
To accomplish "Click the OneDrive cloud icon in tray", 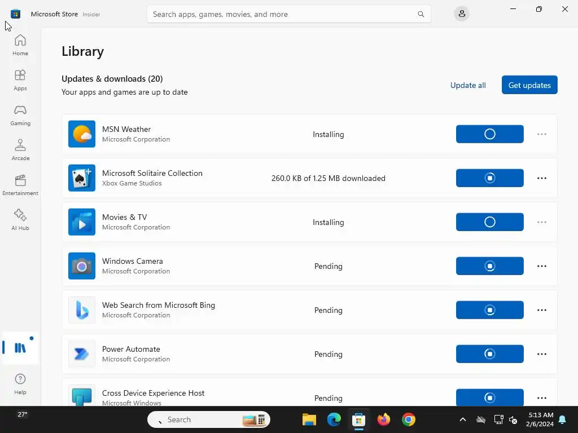I will point(481,419).
